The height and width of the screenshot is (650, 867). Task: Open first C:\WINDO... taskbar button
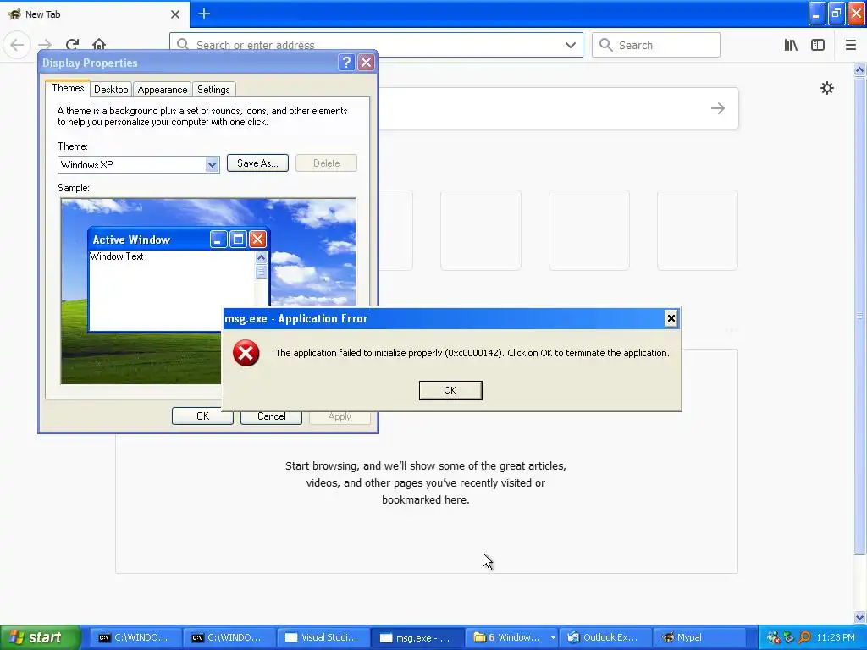135,637
